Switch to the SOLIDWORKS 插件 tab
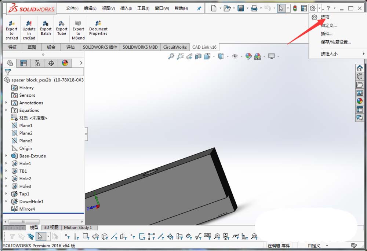Image resolution: width=367 pixels, height=251 pixels. [100, 47]
